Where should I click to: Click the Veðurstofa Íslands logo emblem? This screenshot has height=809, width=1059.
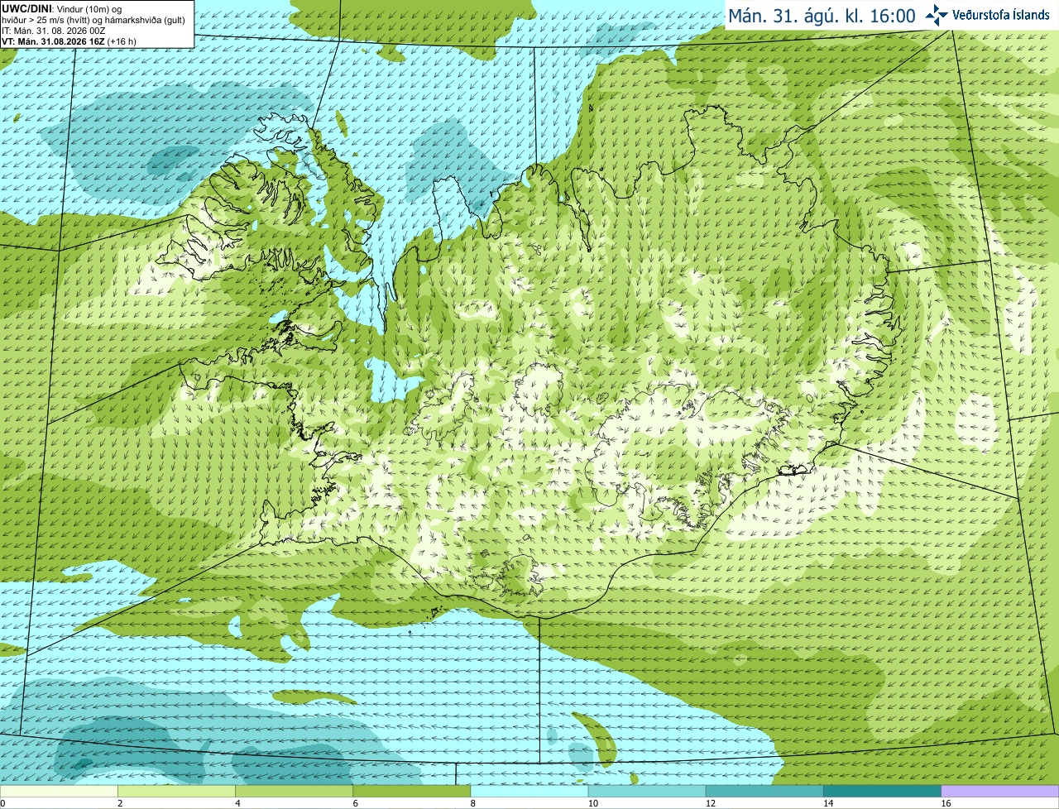pyautogui.click(x=937, y=15)
